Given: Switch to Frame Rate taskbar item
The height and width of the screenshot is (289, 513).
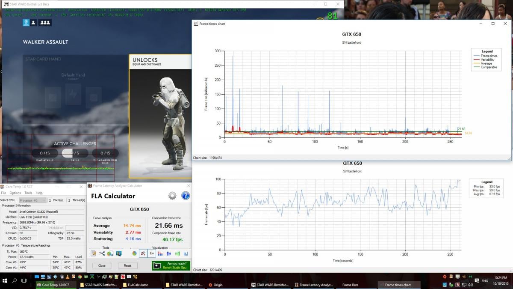Looking at the screenshot, I should [356, 285].
